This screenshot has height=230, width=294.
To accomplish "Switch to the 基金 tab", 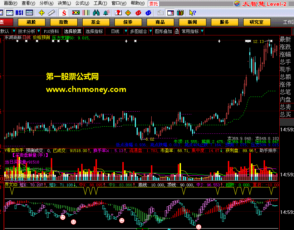I will (x=96, y=22).
